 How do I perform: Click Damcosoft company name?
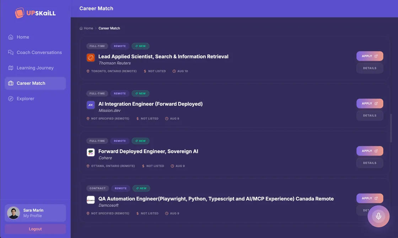(x=108, y=205)
